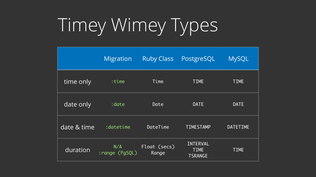Select the :time migration cell
Screen dimensions: 316x177
coord(118,81)
